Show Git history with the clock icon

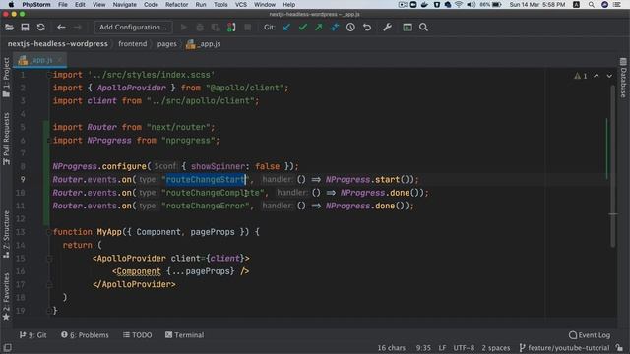[350, 28]
